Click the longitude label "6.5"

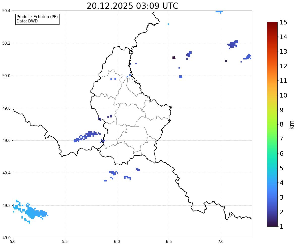[x=169, y=242]
